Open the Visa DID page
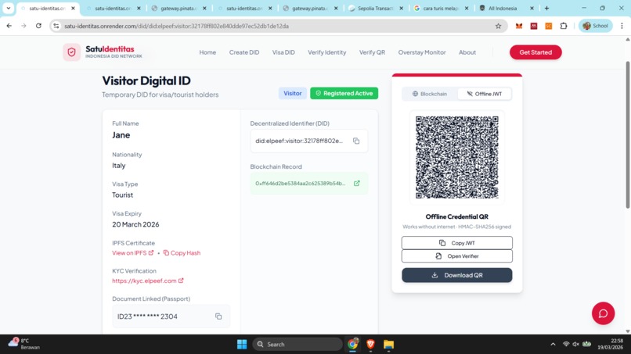The image size is (631, 354). pyautogui.click(x=283, y=52)
